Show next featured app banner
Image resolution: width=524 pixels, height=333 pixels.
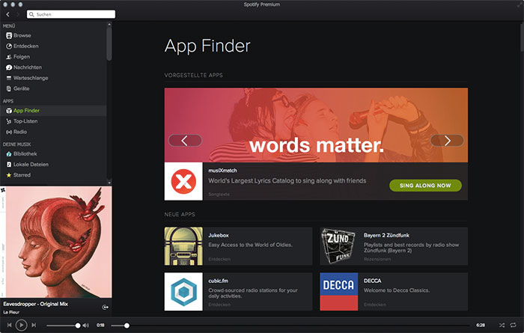coord(447,141)
